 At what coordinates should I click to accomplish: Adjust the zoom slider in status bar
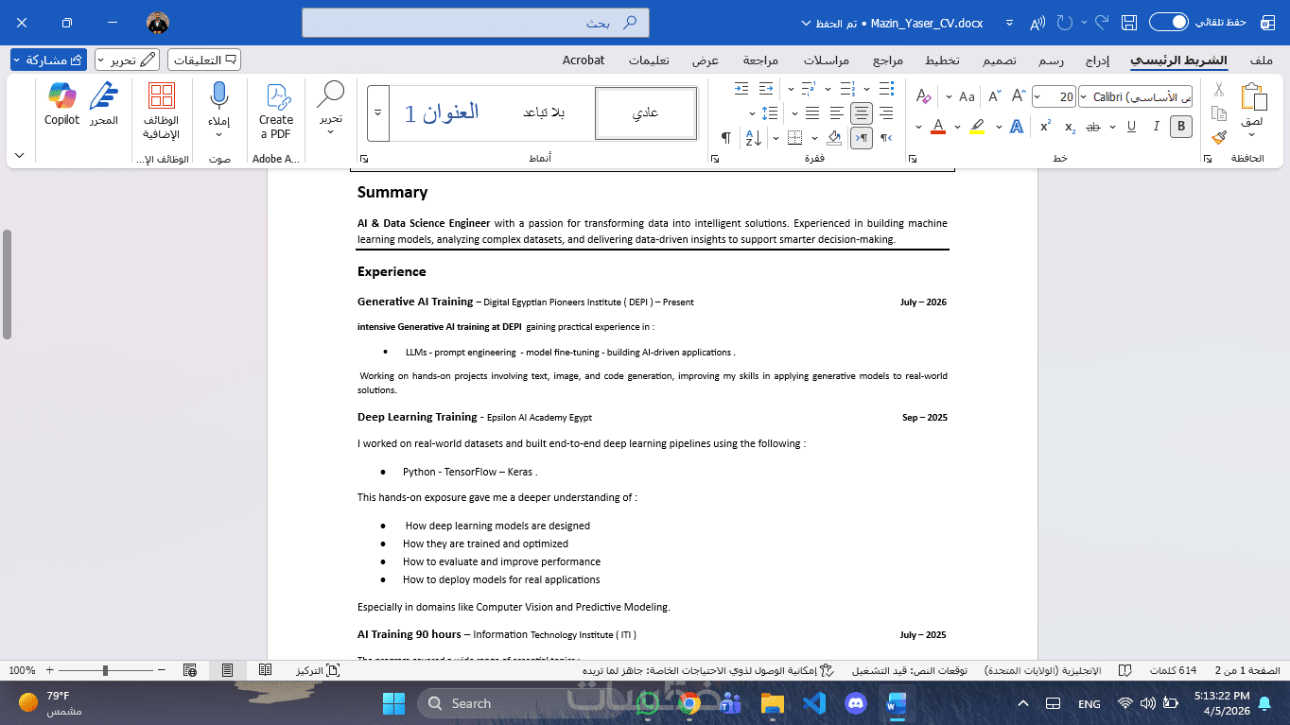point(105,670)
